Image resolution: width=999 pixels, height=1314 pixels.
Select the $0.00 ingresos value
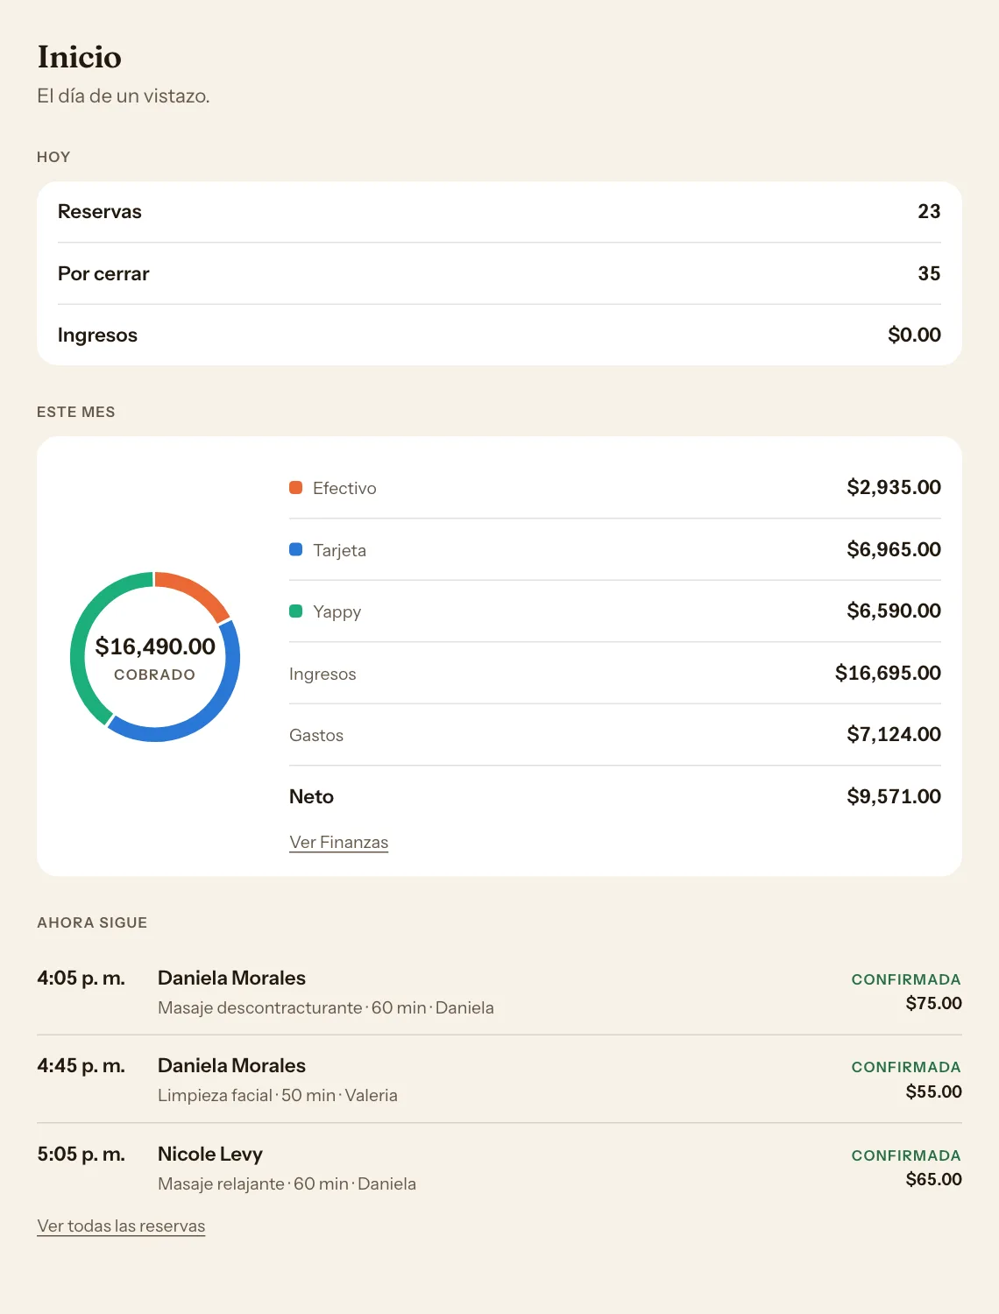tap(914, 335)
